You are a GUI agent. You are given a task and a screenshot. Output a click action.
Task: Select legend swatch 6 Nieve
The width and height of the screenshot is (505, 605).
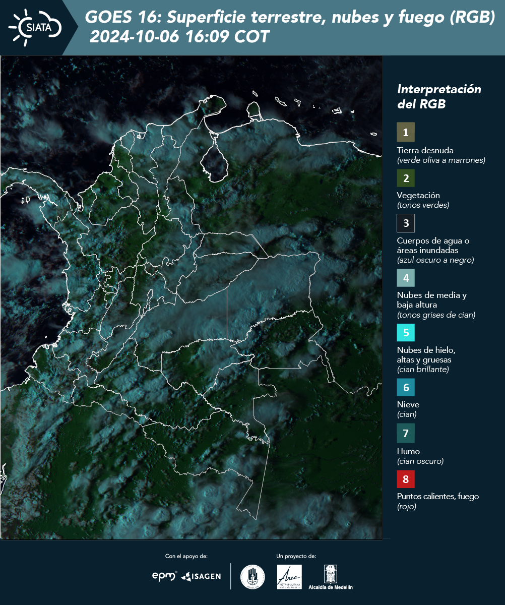tap(406, 388)
